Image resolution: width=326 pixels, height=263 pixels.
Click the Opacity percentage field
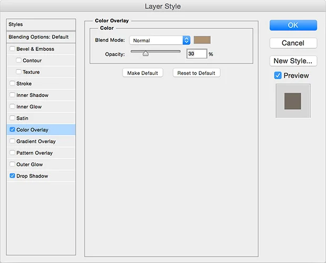click(197, 54)
